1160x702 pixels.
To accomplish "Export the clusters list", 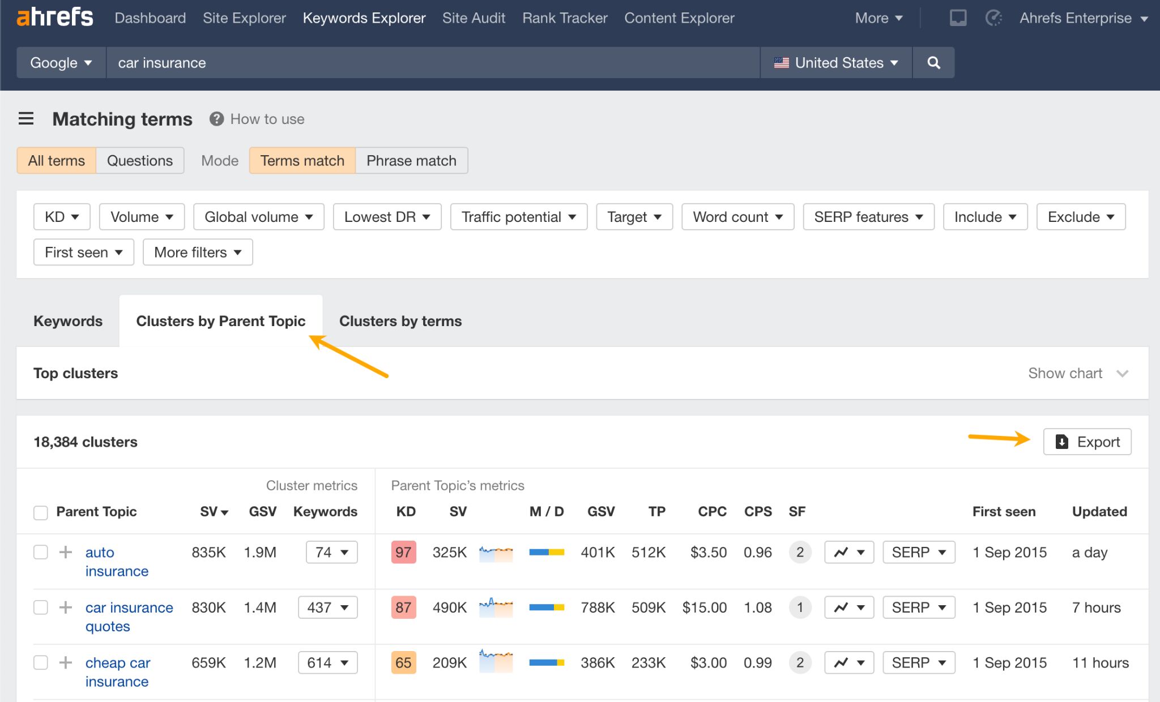I will [x=1087, y=442].
